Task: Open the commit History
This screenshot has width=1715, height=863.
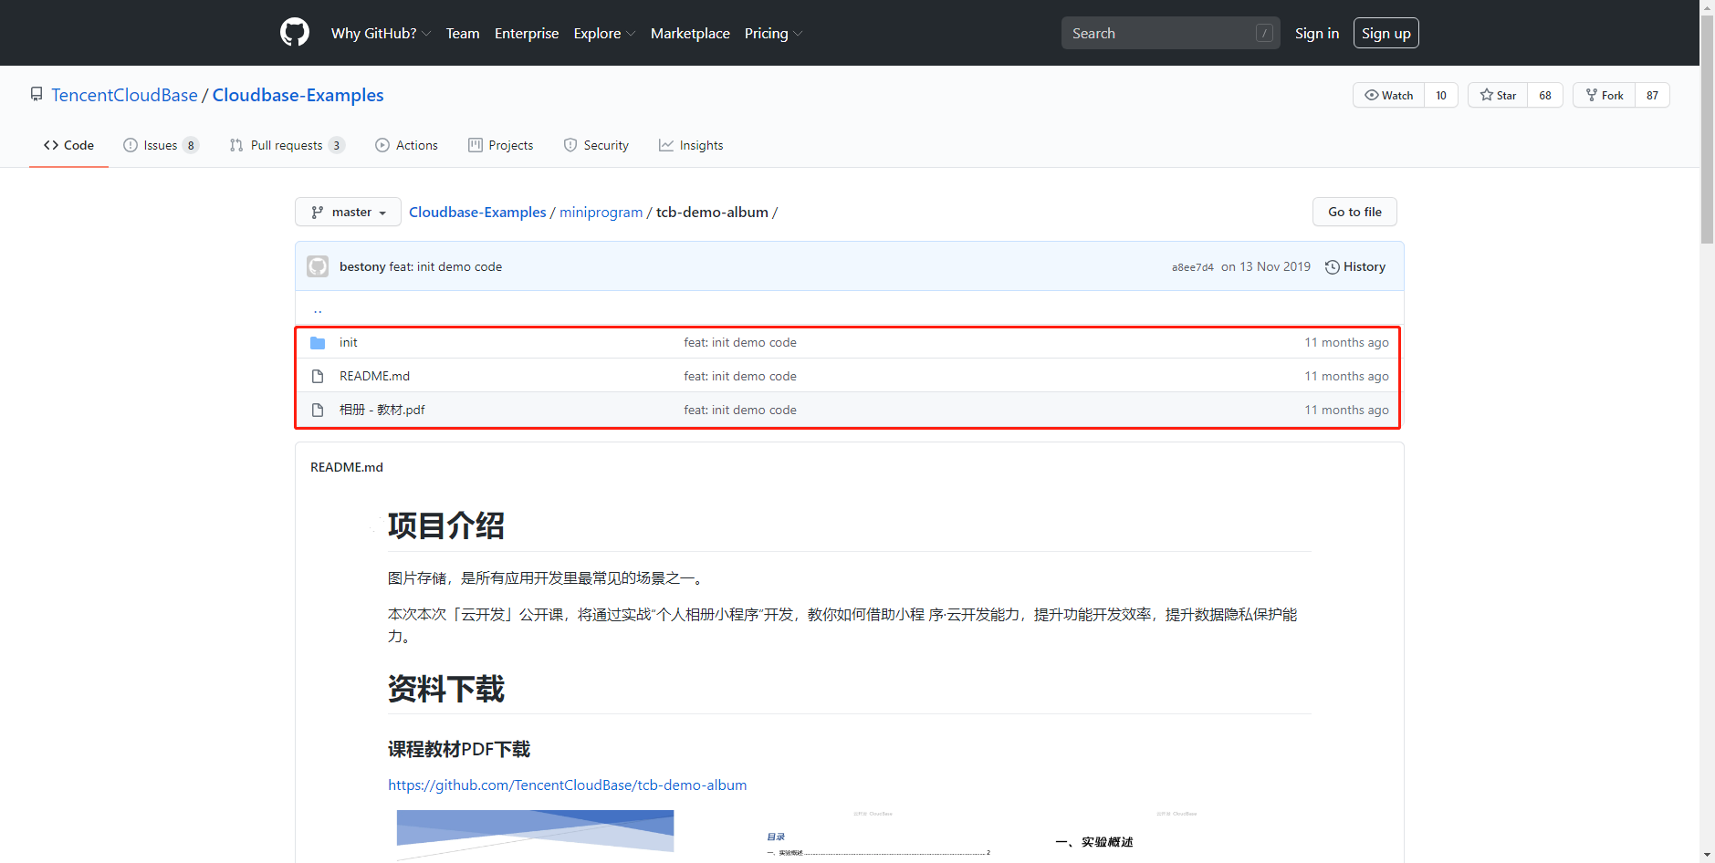Action: [x=1355, y=266]
